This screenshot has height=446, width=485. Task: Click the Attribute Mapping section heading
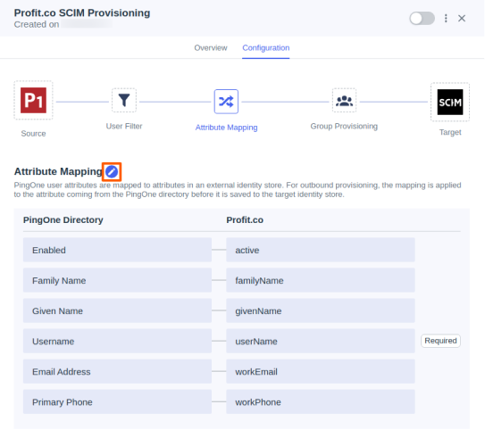tap(58, 171)
